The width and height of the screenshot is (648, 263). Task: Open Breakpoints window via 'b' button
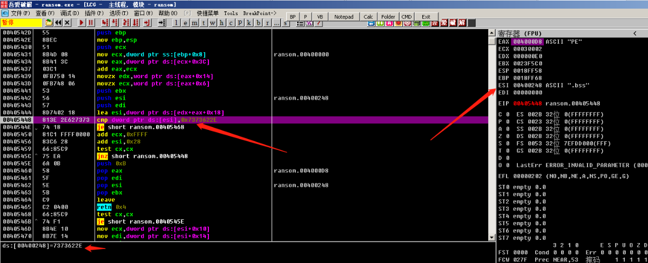(x=258, y=23)
